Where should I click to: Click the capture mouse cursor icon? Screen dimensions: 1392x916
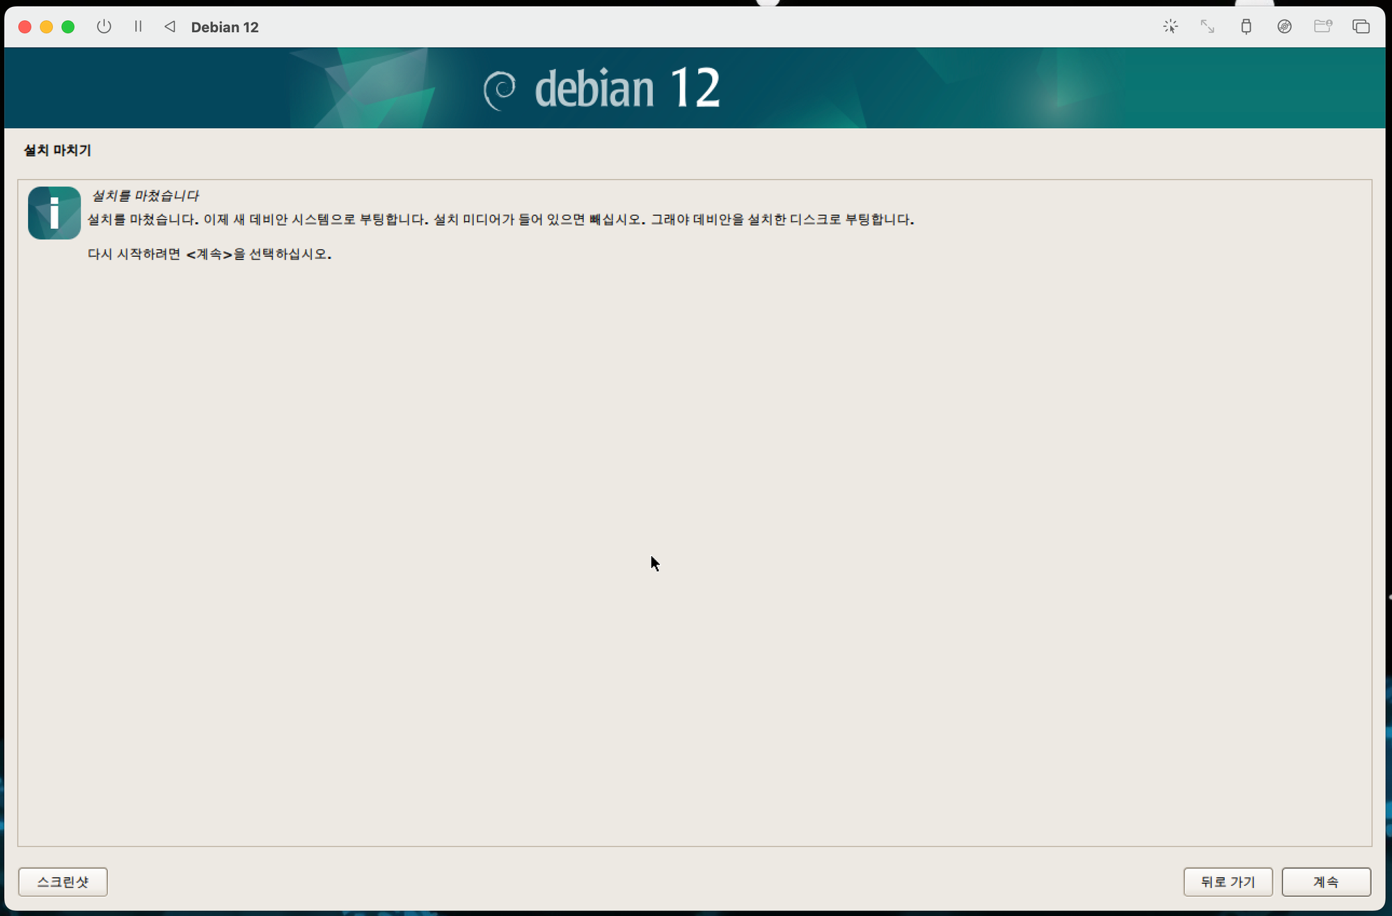click(1170, 26)
